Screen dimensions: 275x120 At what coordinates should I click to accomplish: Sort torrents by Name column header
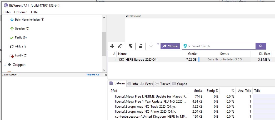(149, 54)
